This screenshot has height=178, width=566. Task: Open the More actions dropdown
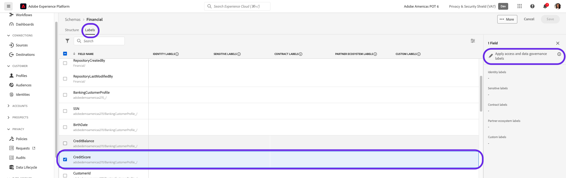tap(507, 19)
